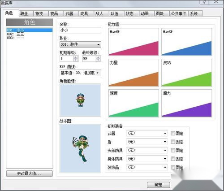Select character 003 in the list
The image size is (224, 191).
pyautogui.click(x=30, y=38)
